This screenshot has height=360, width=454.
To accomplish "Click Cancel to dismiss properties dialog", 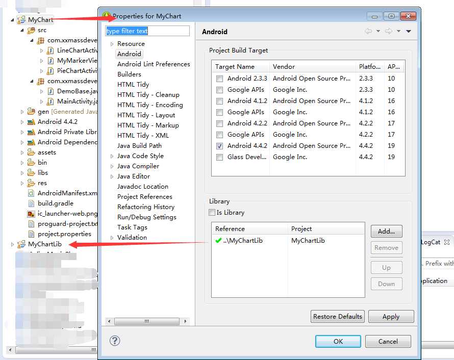I will point(388,342).
